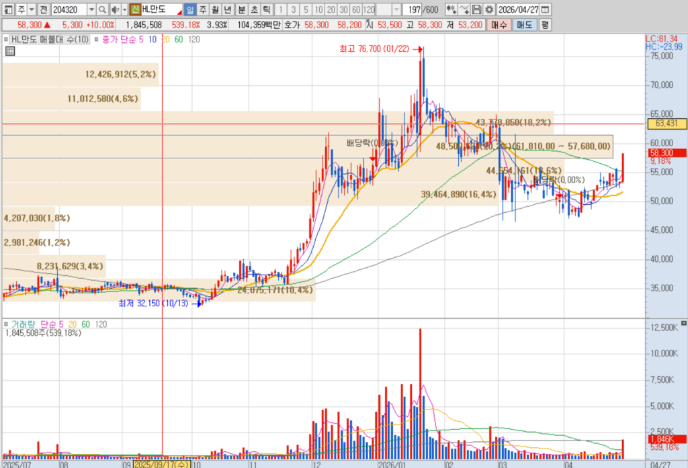
Task: Open chart settings gear icon
Action: point(489,9)
